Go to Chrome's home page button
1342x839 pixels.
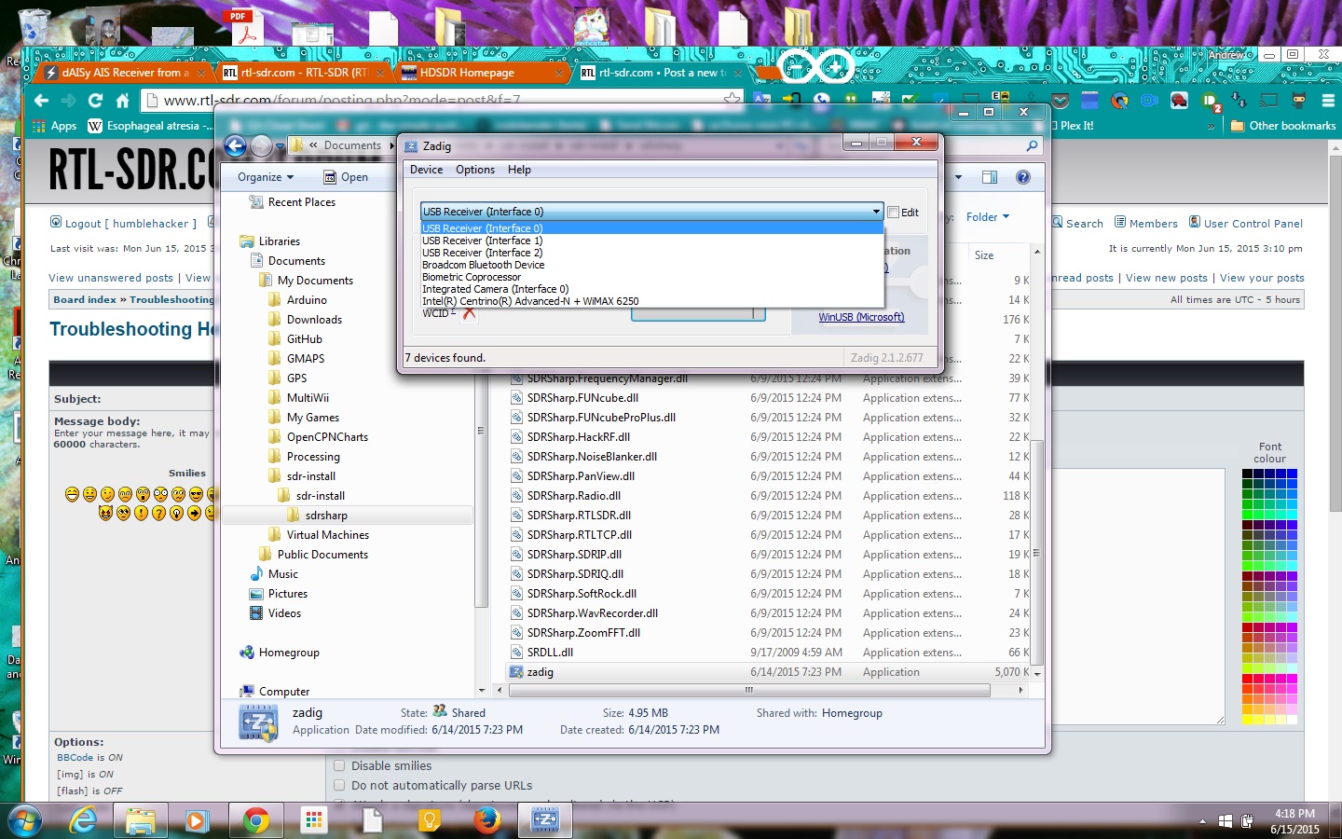coord(122,101)
